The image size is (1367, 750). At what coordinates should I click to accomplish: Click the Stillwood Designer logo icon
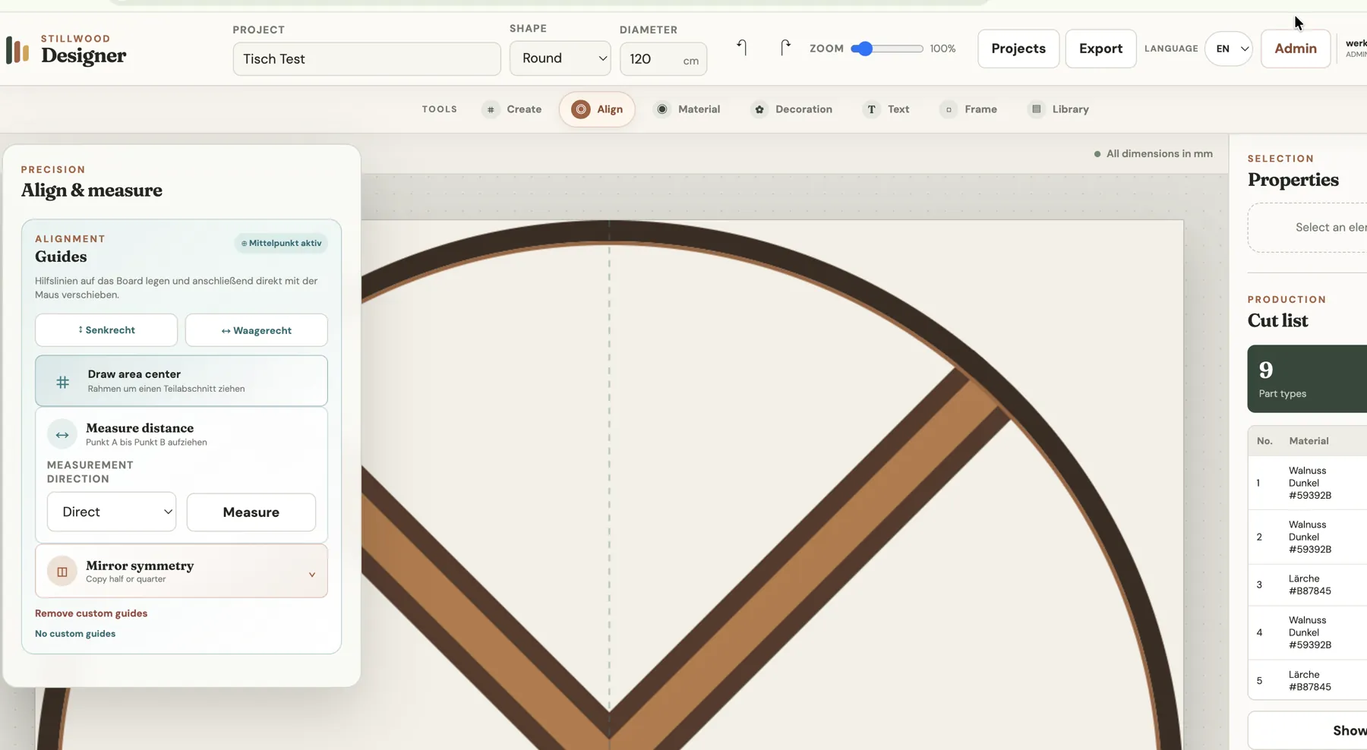click(x=17, y=50)
